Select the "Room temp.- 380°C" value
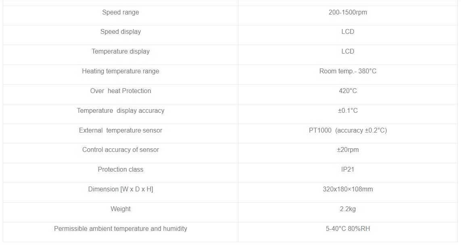 coord(348,71)
